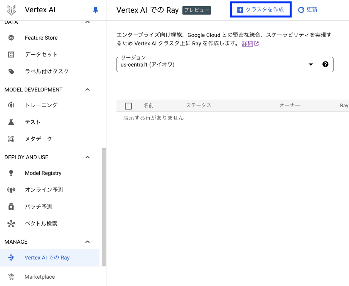Click the プレビュー badge
Screen dimensions: 349x286
click(197, 10)
